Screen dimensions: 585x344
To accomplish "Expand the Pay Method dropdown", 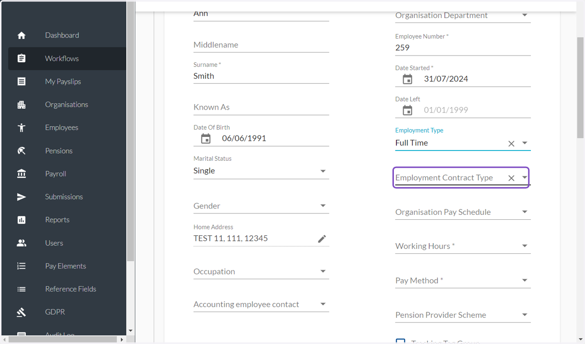I will (x=525, y=280).
